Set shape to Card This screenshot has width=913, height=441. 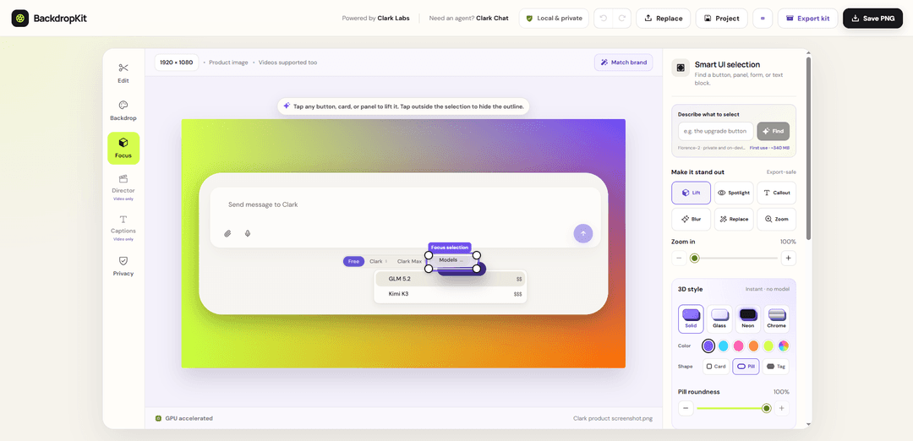pyautogui.click(x=716, y=367)
